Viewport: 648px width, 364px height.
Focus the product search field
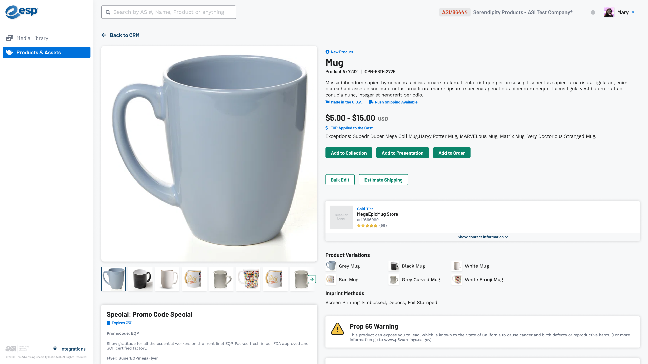click(x=172, y=12)
